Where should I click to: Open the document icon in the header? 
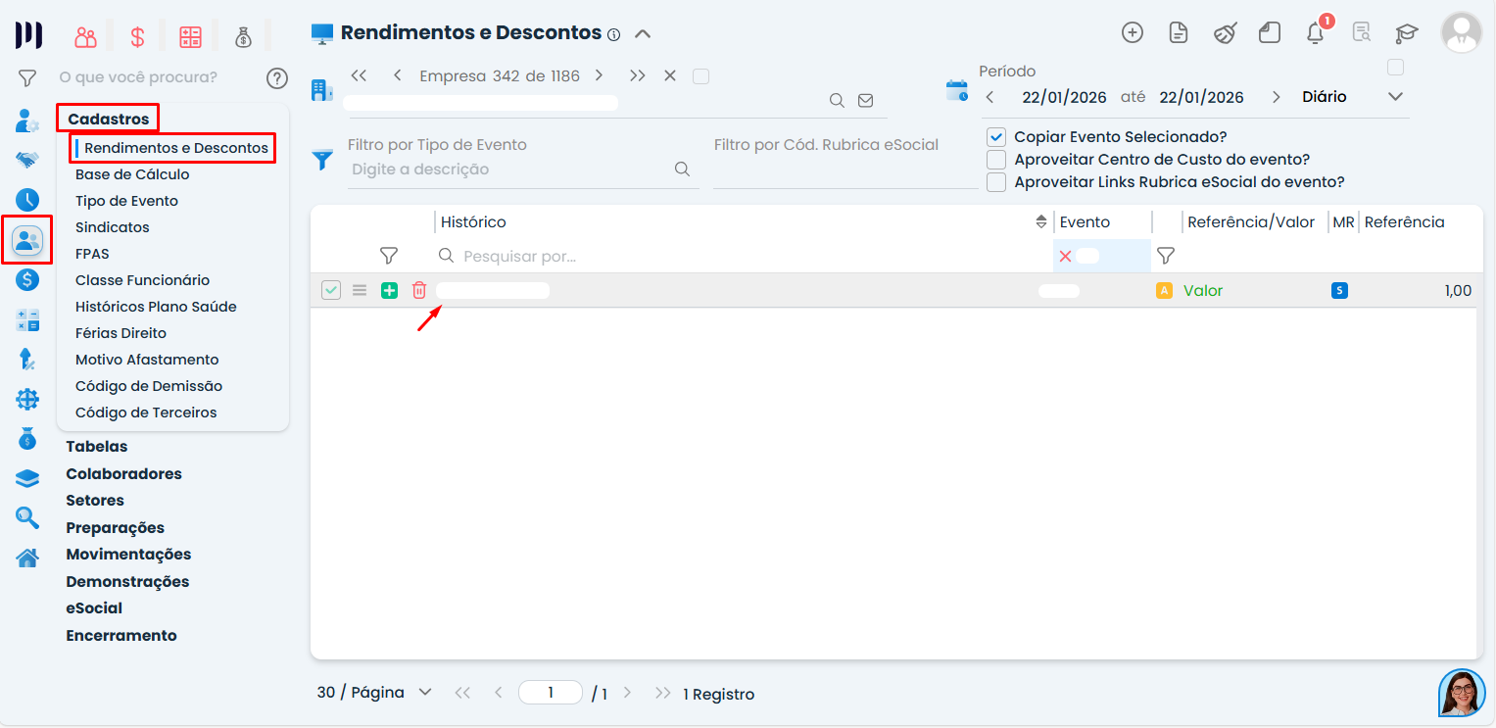coord(1179,32)
